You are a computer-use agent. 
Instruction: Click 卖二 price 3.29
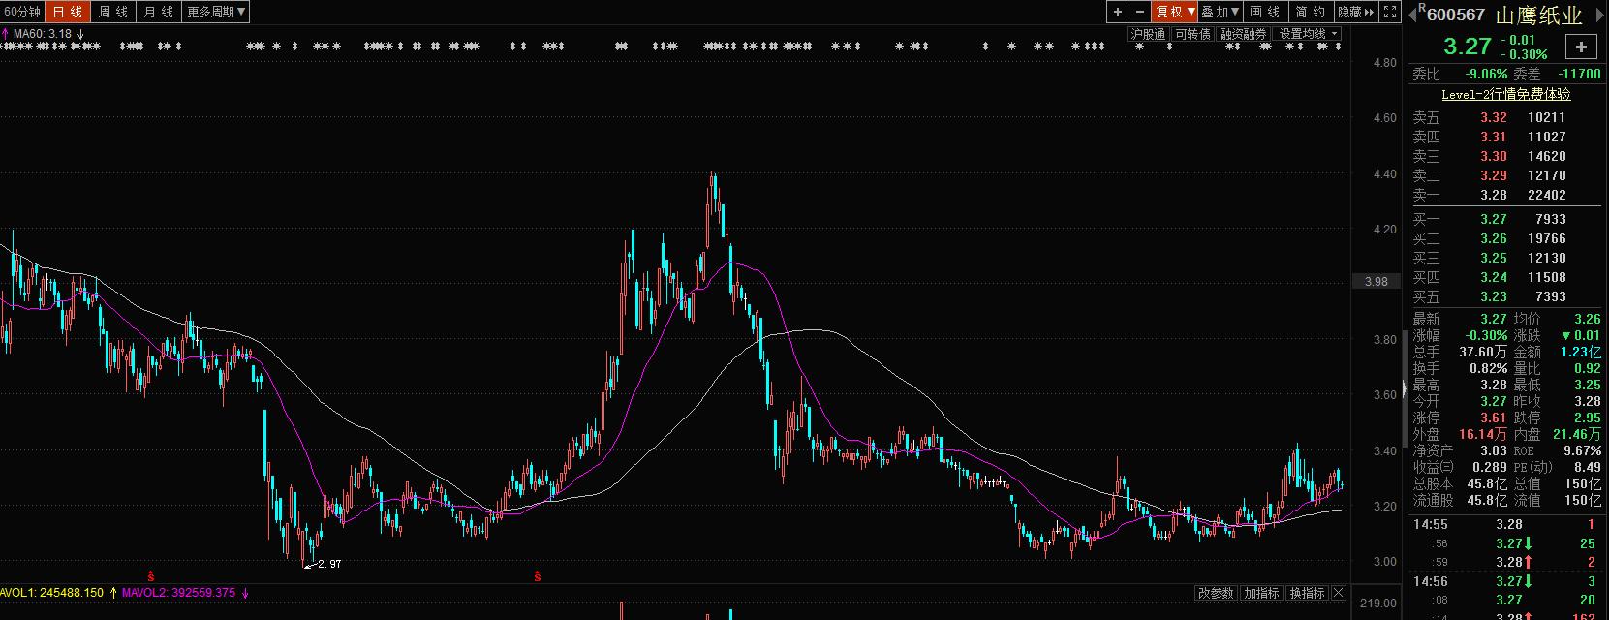click(x=1493, y=175)
